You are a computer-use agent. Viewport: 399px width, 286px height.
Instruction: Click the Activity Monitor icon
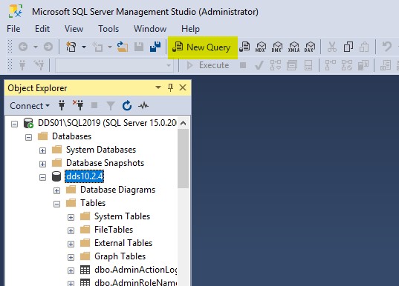point(143,105)
